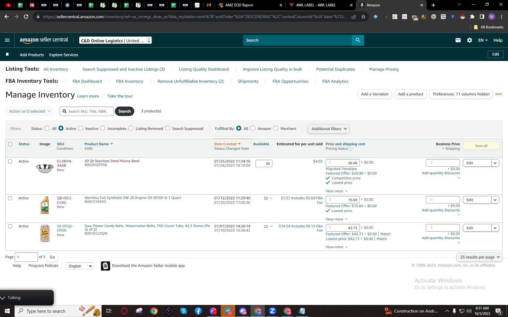Click the Add a Variation button
The image size is (508, 317).
tap(375, 94)
